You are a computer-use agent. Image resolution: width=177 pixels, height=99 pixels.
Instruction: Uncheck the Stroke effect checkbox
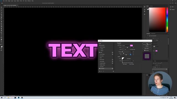[x=100, y=53]
